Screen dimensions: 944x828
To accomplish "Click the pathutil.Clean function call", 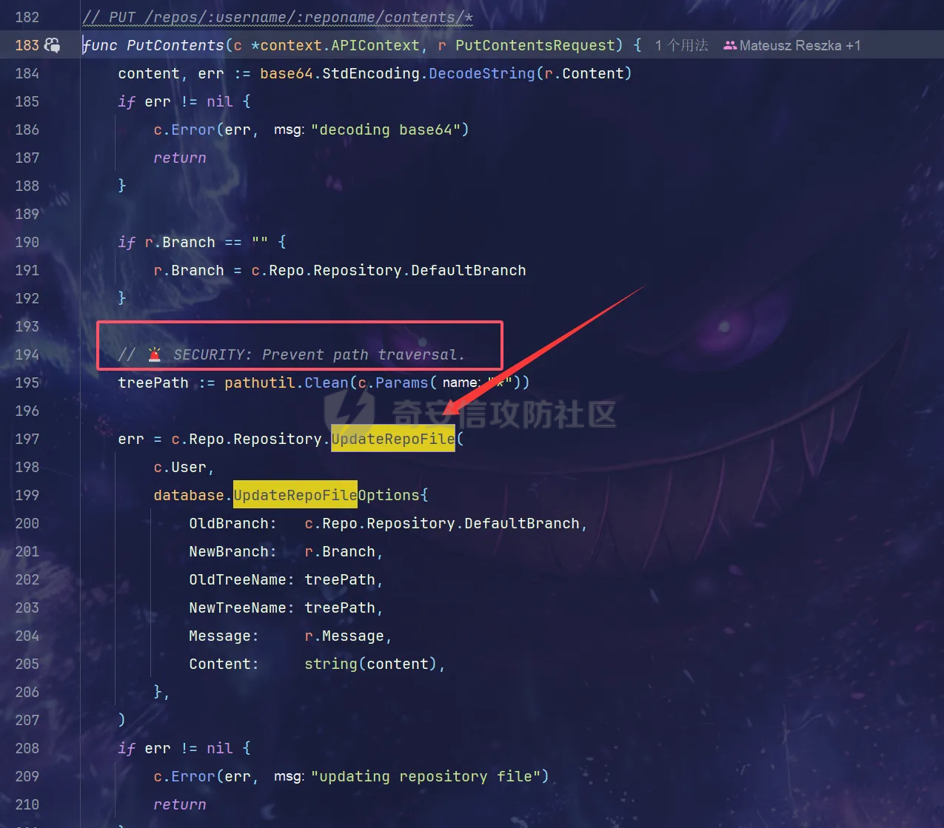I will point(327,383).
